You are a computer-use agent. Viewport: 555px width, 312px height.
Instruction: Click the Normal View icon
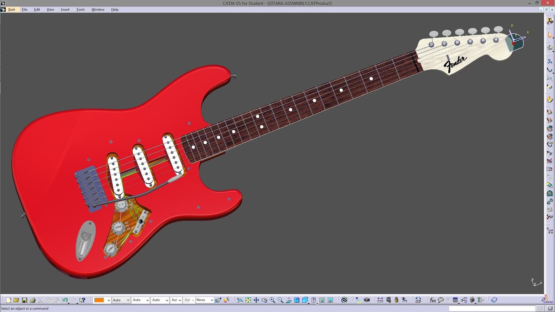289,300
